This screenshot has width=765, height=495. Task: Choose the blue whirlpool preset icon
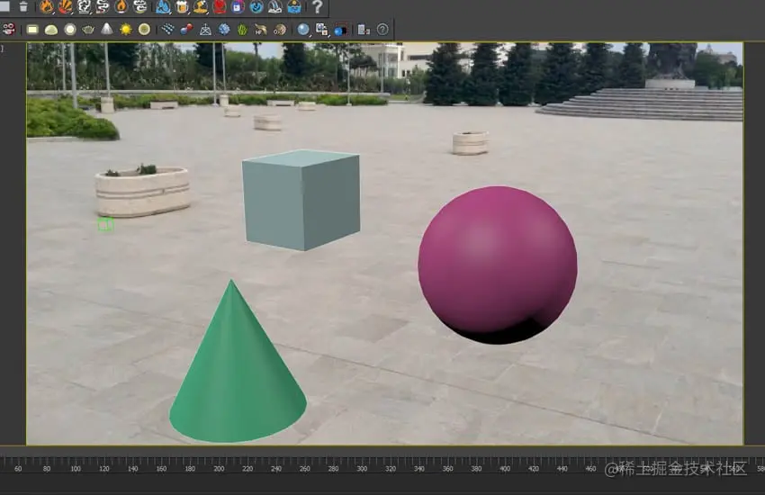pos(256,6)
